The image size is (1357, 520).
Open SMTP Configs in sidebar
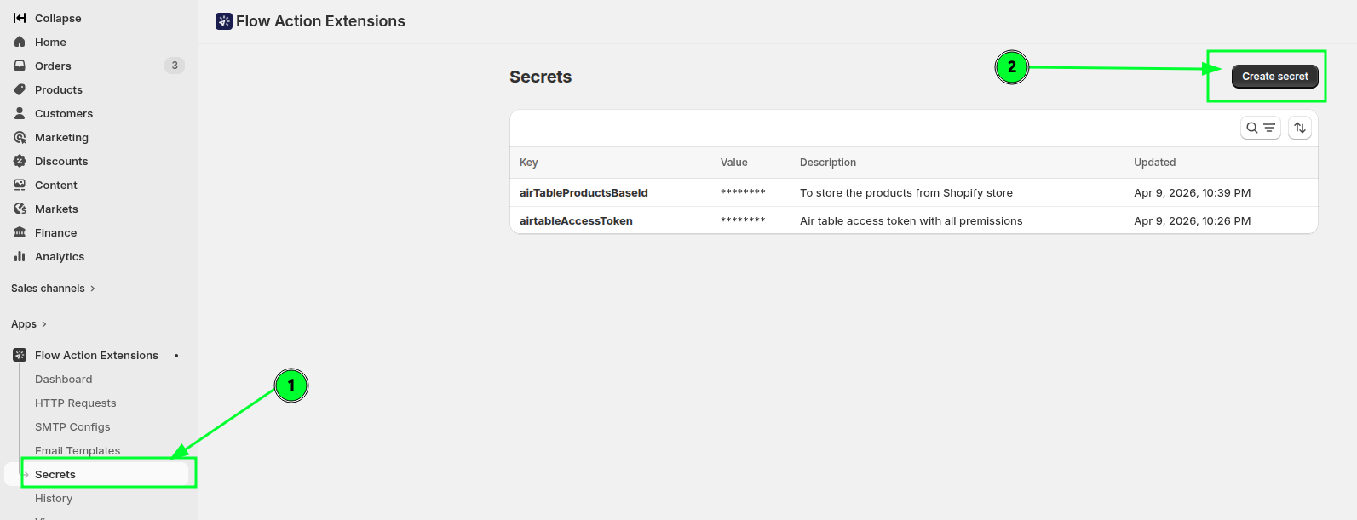(72, 427)
